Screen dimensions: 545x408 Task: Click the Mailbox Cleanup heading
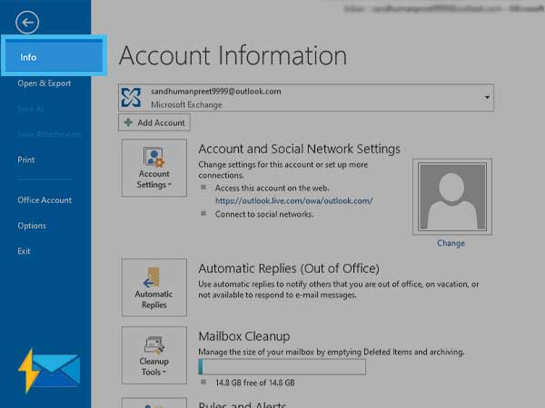244,336
